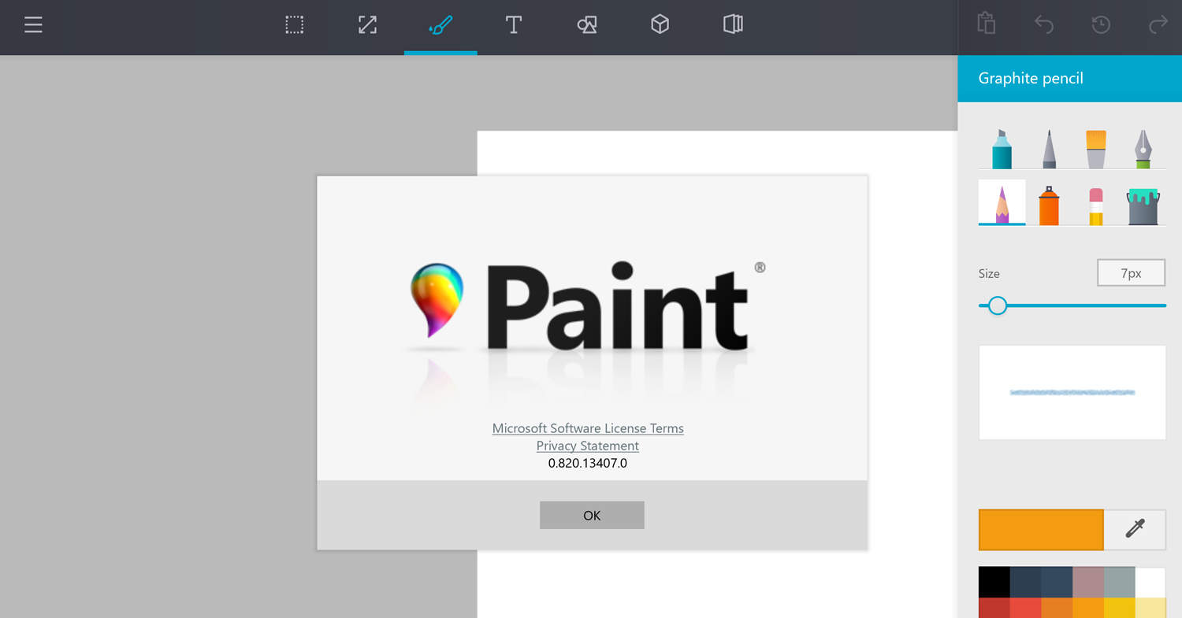1182x618 pixels.
Task: Open Microsoft Software License Terms link
Action: click(x=588, y=428)
